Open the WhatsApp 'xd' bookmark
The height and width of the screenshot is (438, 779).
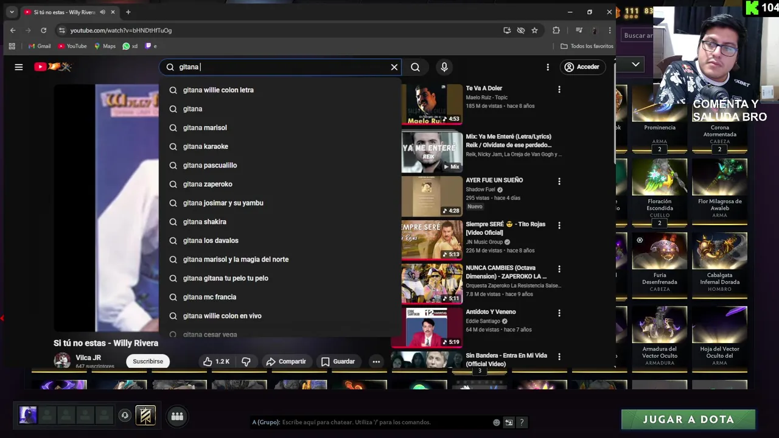point(130,46)
